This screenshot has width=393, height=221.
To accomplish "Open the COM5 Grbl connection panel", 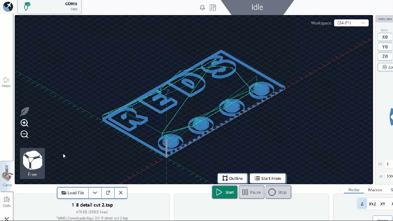I will (x=49, y=7).
